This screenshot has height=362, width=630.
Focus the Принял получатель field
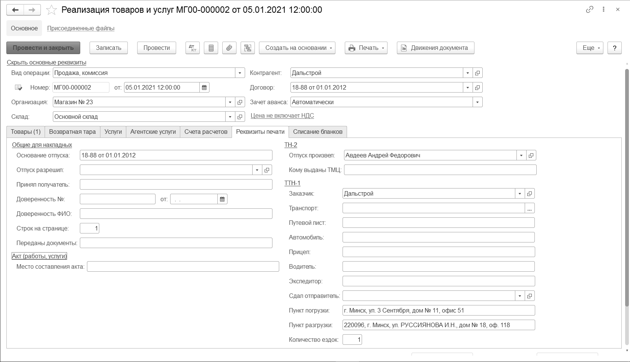click(176, 184)
